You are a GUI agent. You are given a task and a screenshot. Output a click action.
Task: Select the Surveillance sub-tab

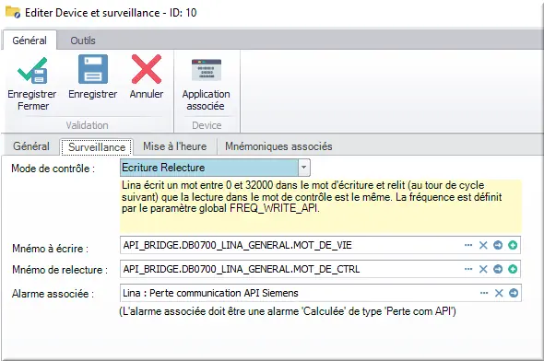97,147
